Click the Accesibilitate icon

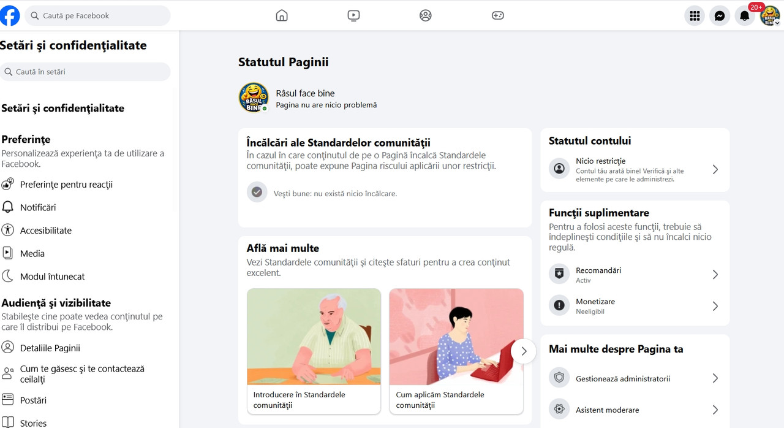tap(7, 230)
